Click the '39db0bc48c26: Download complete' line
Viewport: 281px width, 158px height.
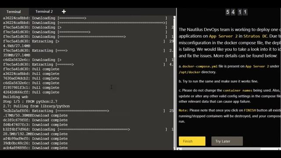click(x=35, y=144)
